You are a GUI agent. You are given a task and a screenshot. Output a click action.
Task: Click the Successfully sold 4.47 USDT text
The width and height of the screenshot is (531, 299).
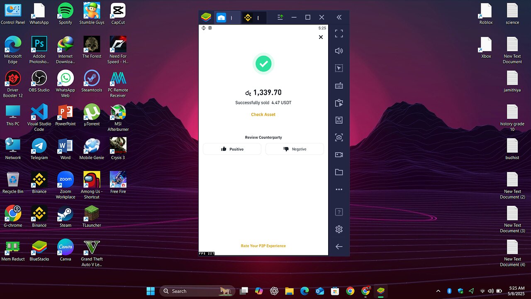[x=263, y=103]
